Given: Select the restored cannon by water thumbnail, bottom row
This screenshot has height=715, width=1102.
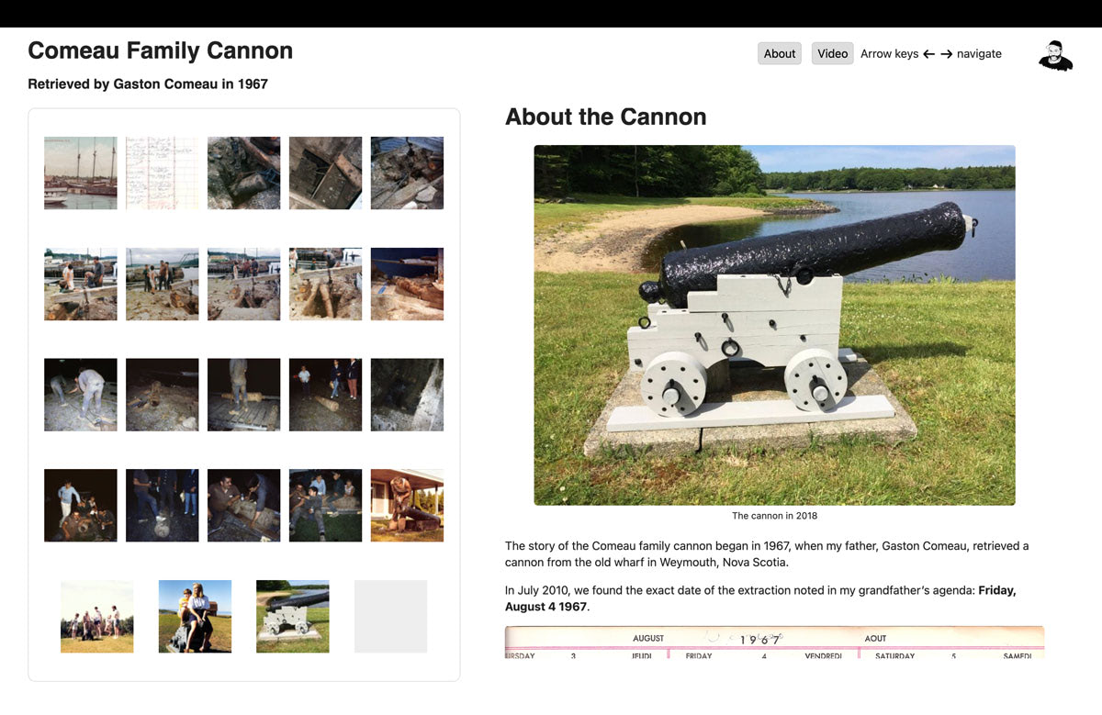Looking at the screenshot, I should (292, 616).
